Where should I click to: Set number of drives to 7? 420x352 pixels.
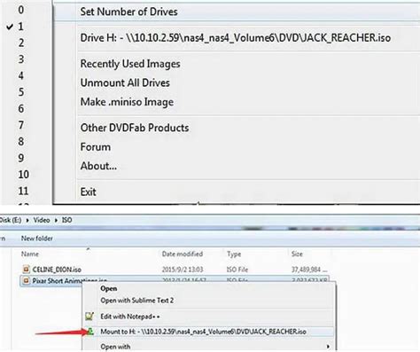(21, 125)
